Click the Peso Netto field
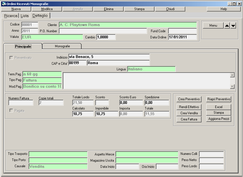Screen dimensions: 243x177 [x=211, y=160]
